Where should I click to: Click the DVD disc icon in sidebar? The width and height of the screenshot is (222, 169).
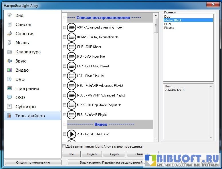click(x=9, y=79)
